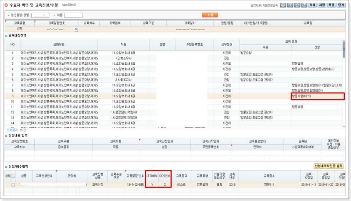
Task: Click the 교육장소 column header
Action: [269, 176]
